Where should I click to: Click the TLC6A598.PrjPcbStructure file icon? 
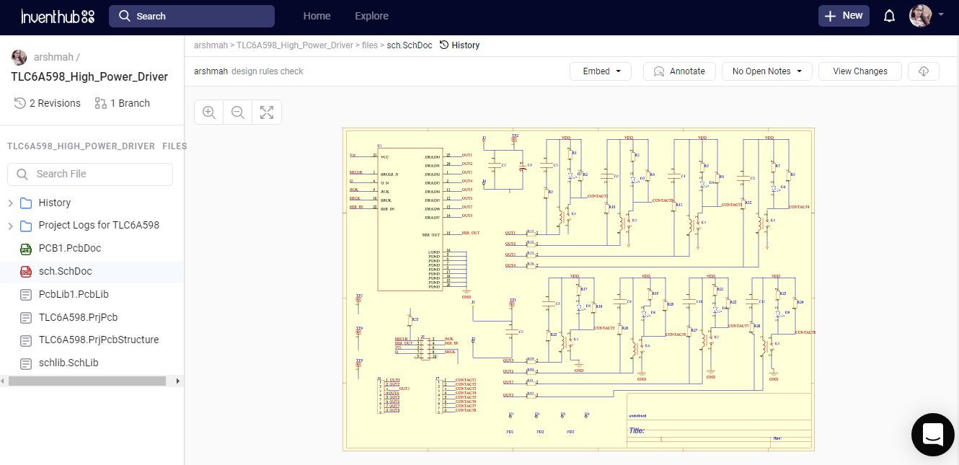tap(26, 340)
